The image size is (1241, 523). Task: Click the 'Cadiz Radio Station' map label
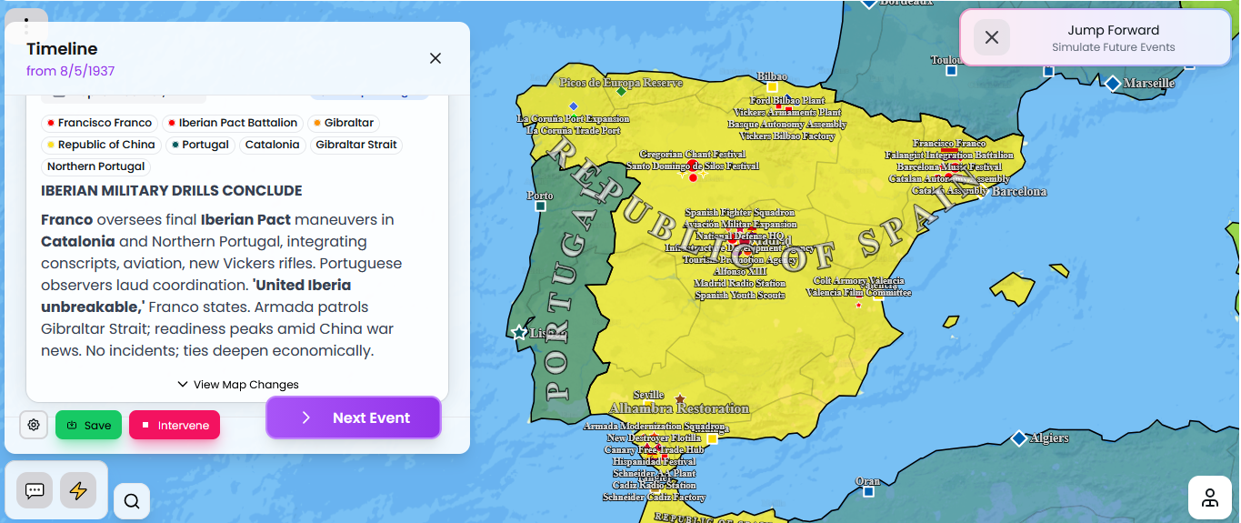[655, 486]
